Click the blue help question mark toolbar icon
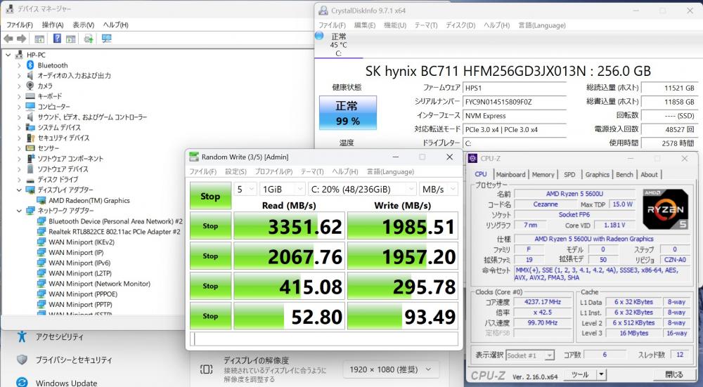The image size is (703, 387). [57, 39]
